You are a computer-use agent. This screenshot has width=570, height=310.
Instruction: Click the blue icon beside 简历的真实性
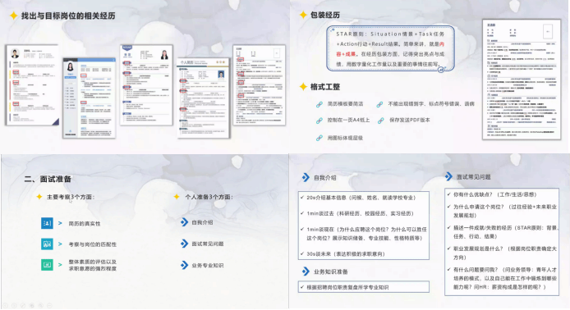[x=47, y=223]
